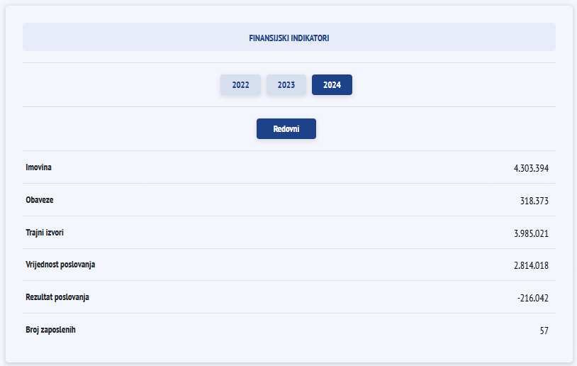Click the divider line above the year tabs
The height and width of the screenshot is (366, 577).
tap(288, 62)
